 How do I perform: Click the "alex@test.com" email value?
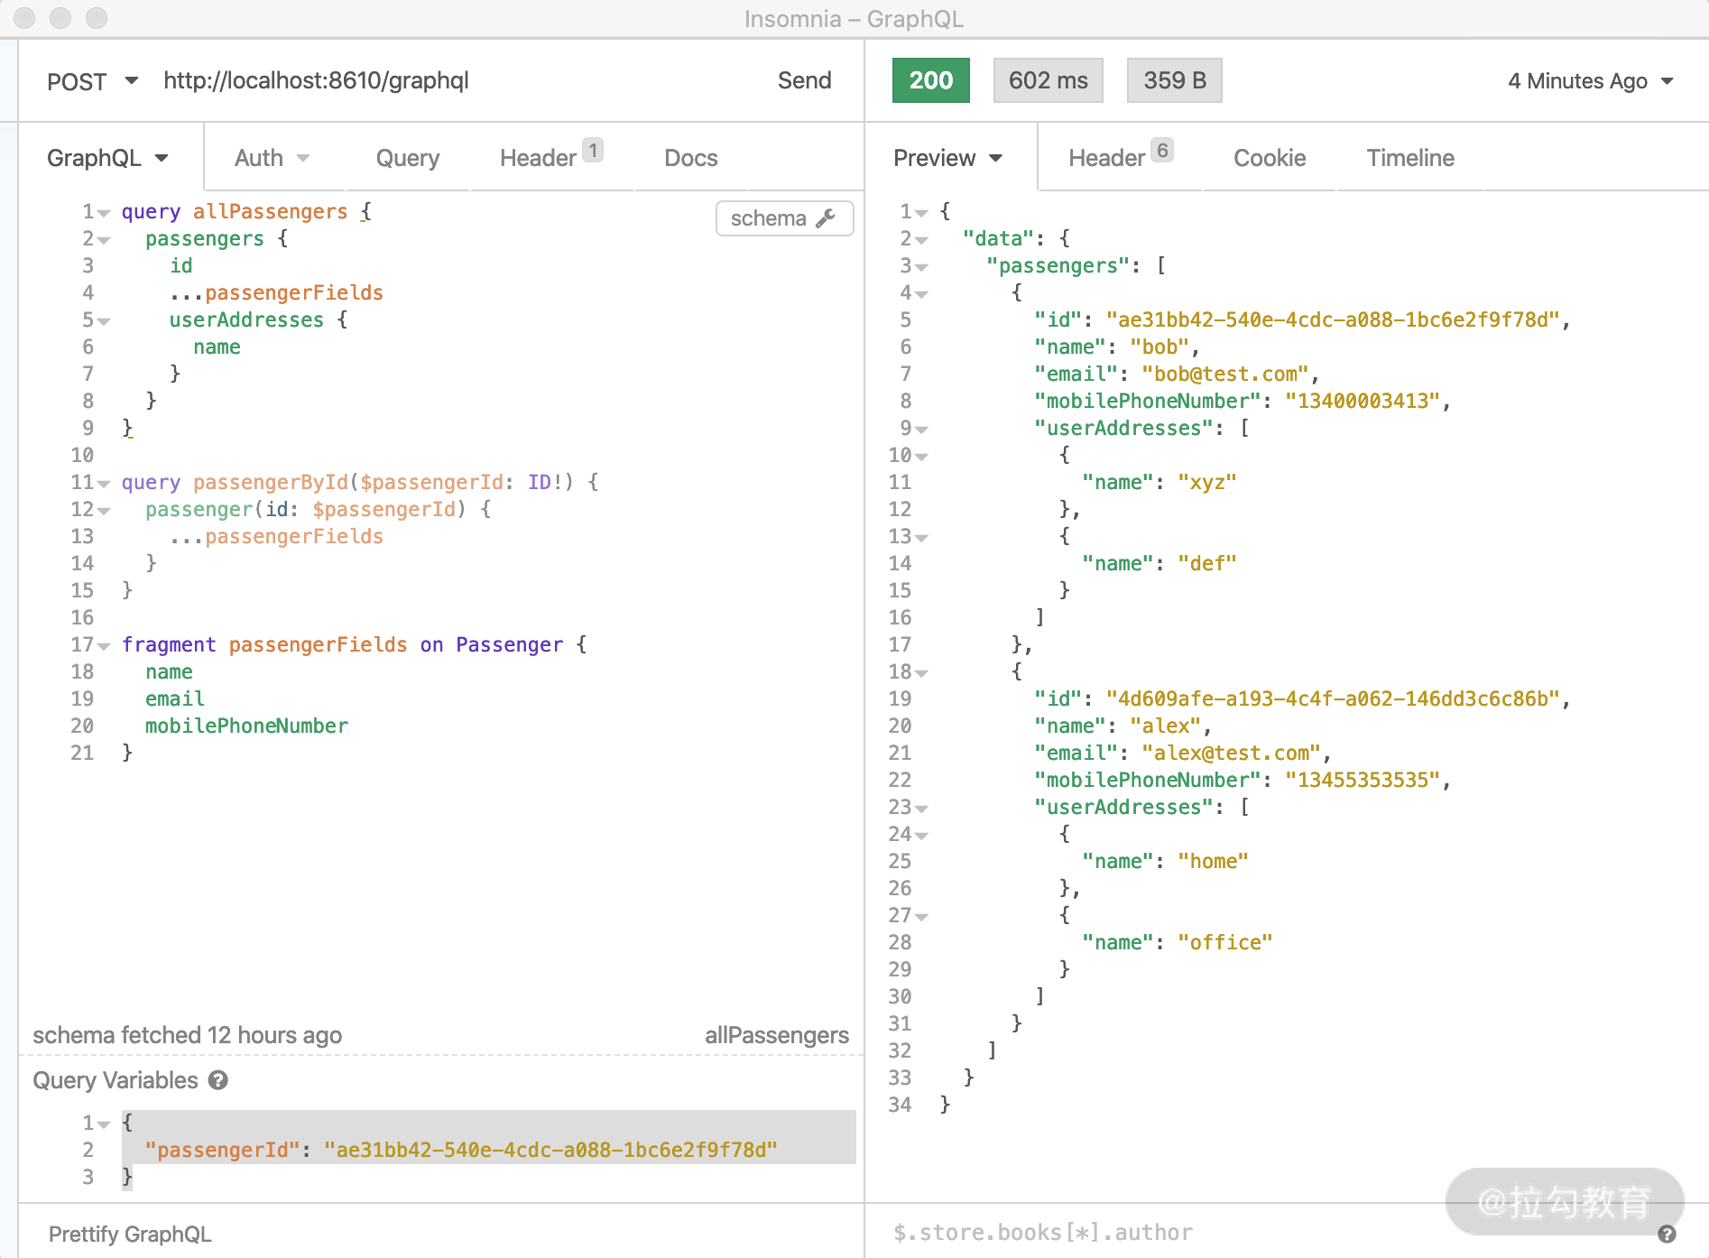pyautogui.click(x=1231, y=753)
